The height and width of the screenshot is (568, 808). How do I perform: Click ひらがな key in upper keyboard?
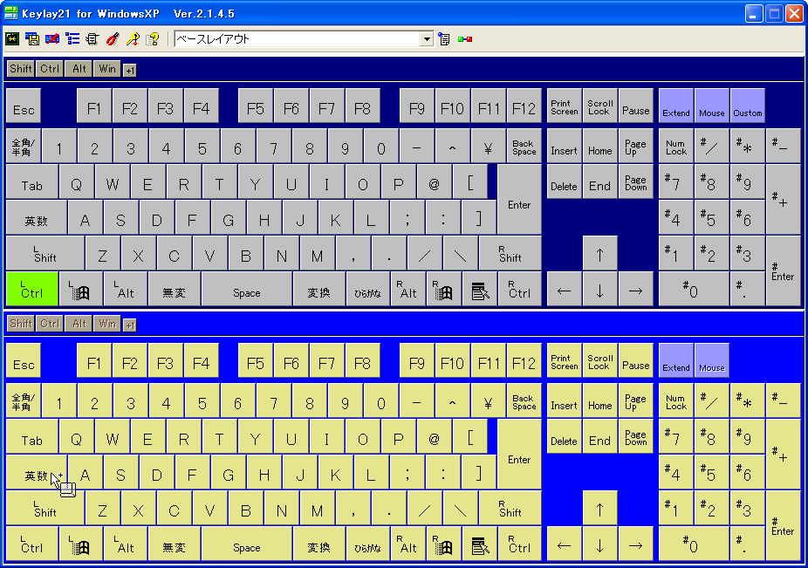(x=368, y=289)
